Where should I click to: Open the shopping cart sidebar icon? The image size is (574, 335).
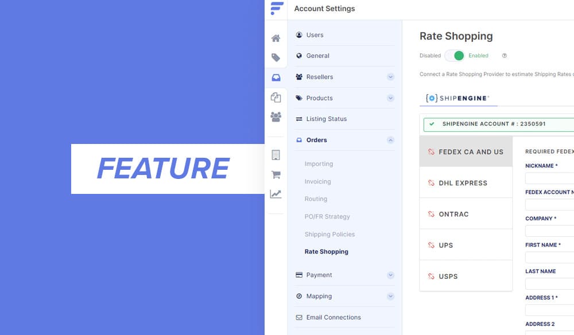click(x=276, y=175)
